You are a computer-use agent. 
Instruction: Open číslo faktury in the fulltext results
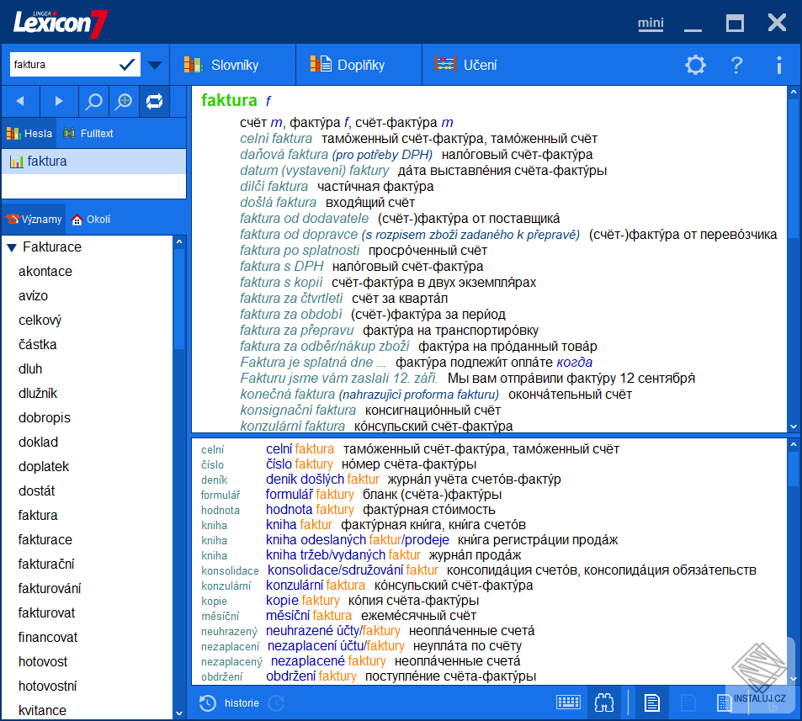pos(300,464)
